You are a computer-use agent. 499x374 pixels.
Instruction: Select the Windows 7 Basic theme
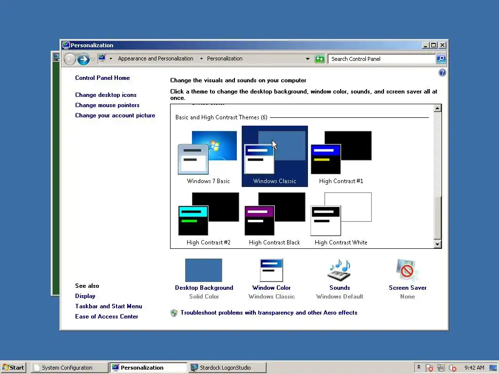208,157
